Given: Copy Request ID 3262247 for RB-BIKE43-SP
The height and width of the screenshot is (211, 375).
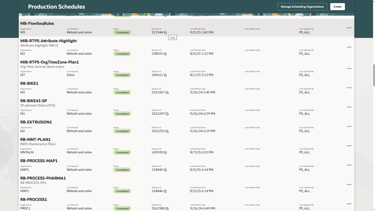Looking at the screenshot, I should pyautogui.click(x=167, y=114).
